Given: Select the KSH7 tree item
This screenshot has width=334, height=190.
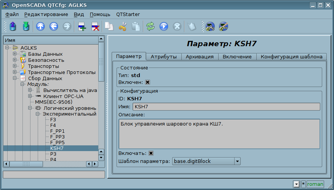Looking at the screenshot, I should tap(57, 148).
